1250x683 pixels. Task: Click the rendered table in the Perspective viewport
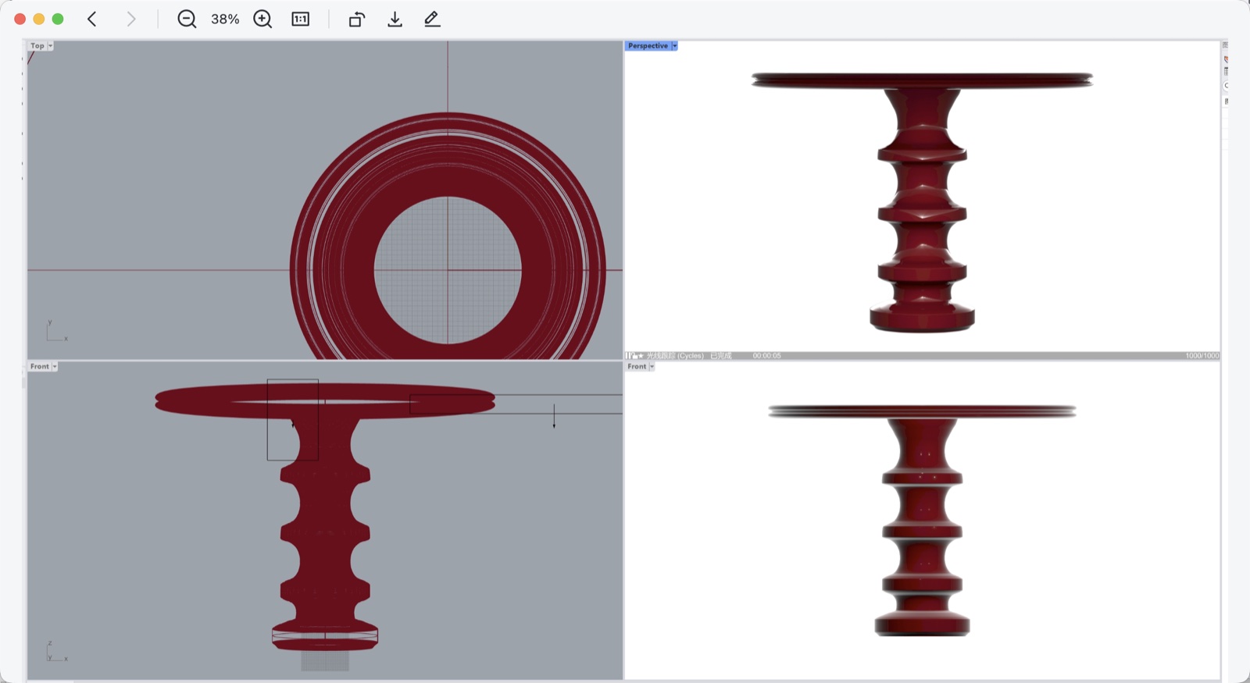[x=922, y=203]
